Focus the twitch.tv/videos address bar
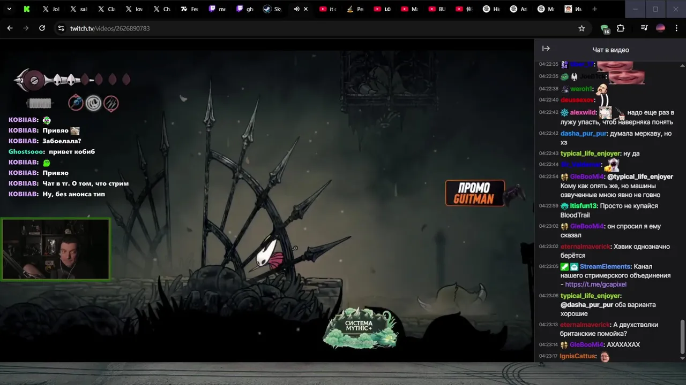The image size is (686, 385). point(110,28)
